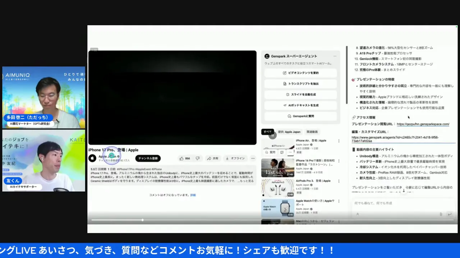Open the three-dot menu beside オフライン

click(253, 158)
